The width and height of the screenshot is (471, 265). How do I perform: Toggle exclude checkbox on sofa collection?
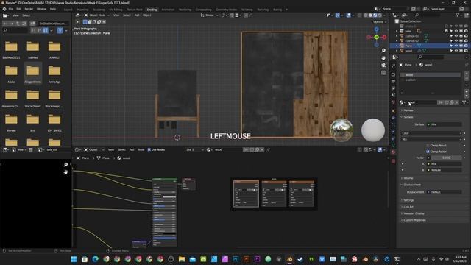447,31
